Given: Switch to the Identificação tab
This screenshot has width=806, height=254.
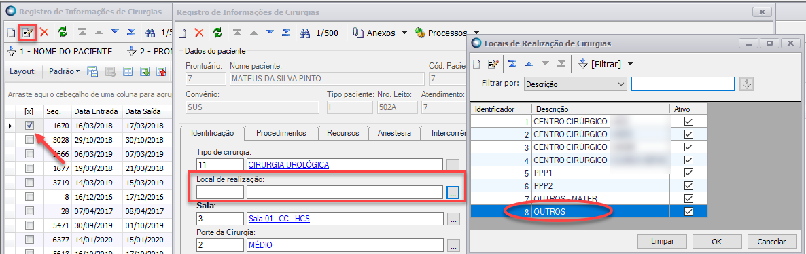Looking at the screenshot, I should [x=213, y=132].
